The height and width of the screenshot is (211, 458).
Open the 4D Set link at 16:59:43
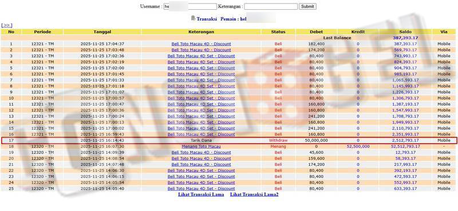pos(202,134)
